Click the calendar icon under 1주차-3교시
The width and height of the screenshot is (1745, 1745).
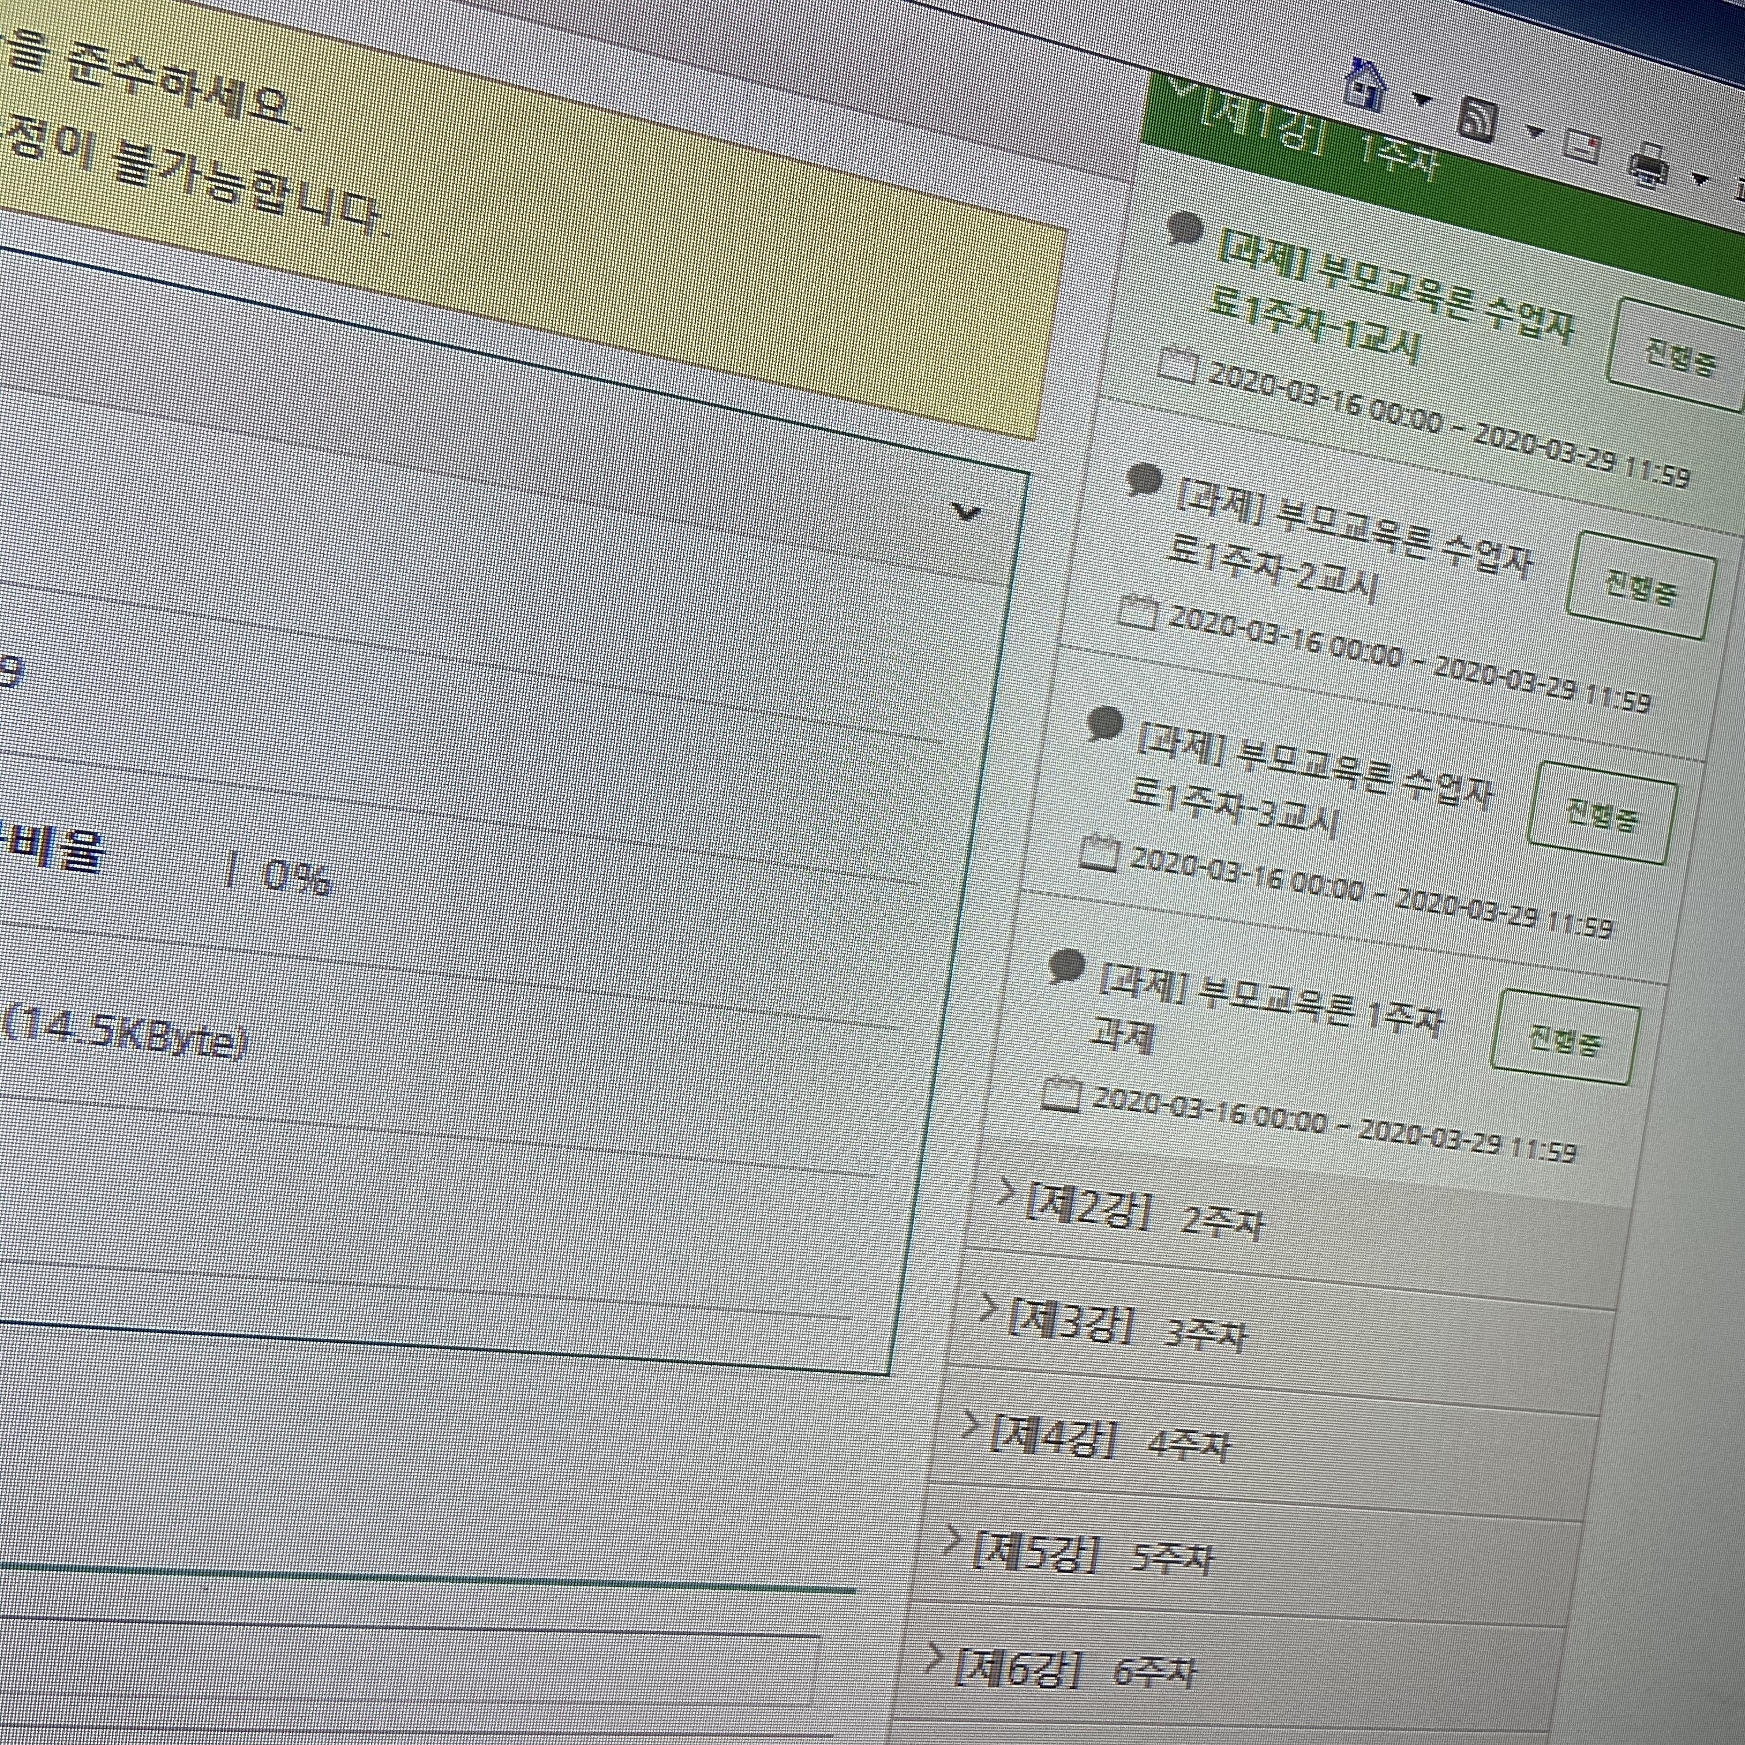point(1099,853)
